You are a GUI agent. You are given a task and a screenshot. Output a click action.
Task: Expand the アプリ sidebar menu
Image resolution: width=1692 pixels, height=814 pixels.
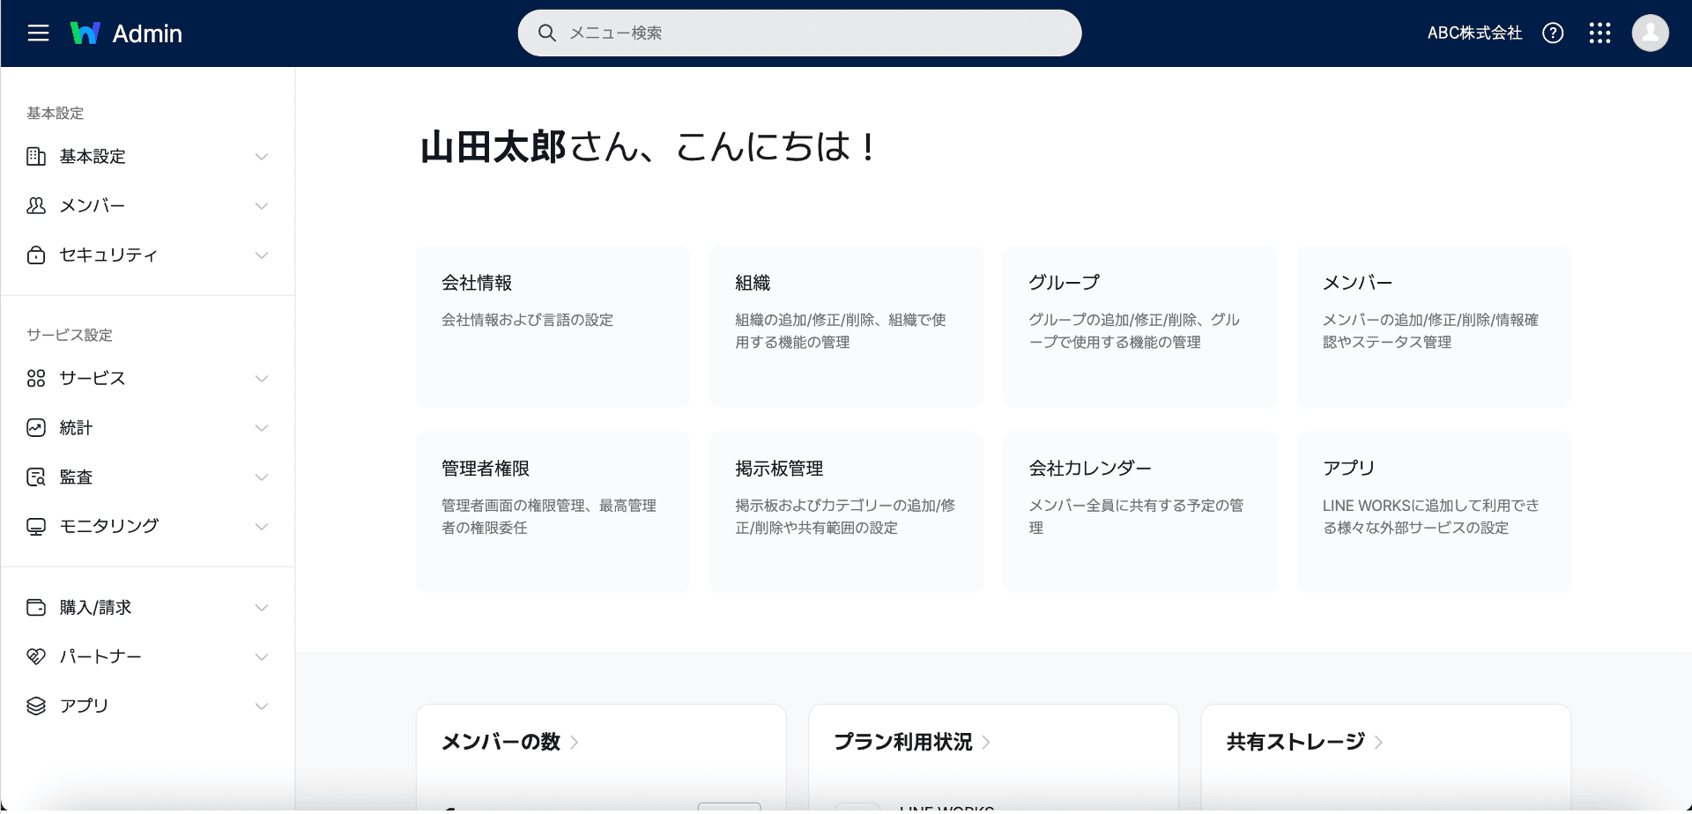261,706
